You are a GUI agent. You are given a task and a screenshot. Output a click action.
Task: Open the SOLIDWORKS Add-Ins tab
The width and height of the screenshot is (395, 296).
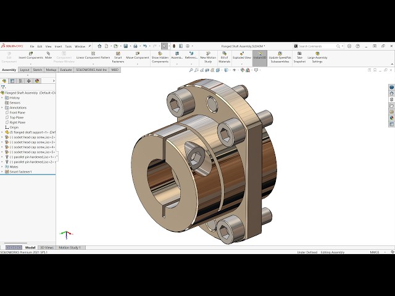click(x=91, y=70)
